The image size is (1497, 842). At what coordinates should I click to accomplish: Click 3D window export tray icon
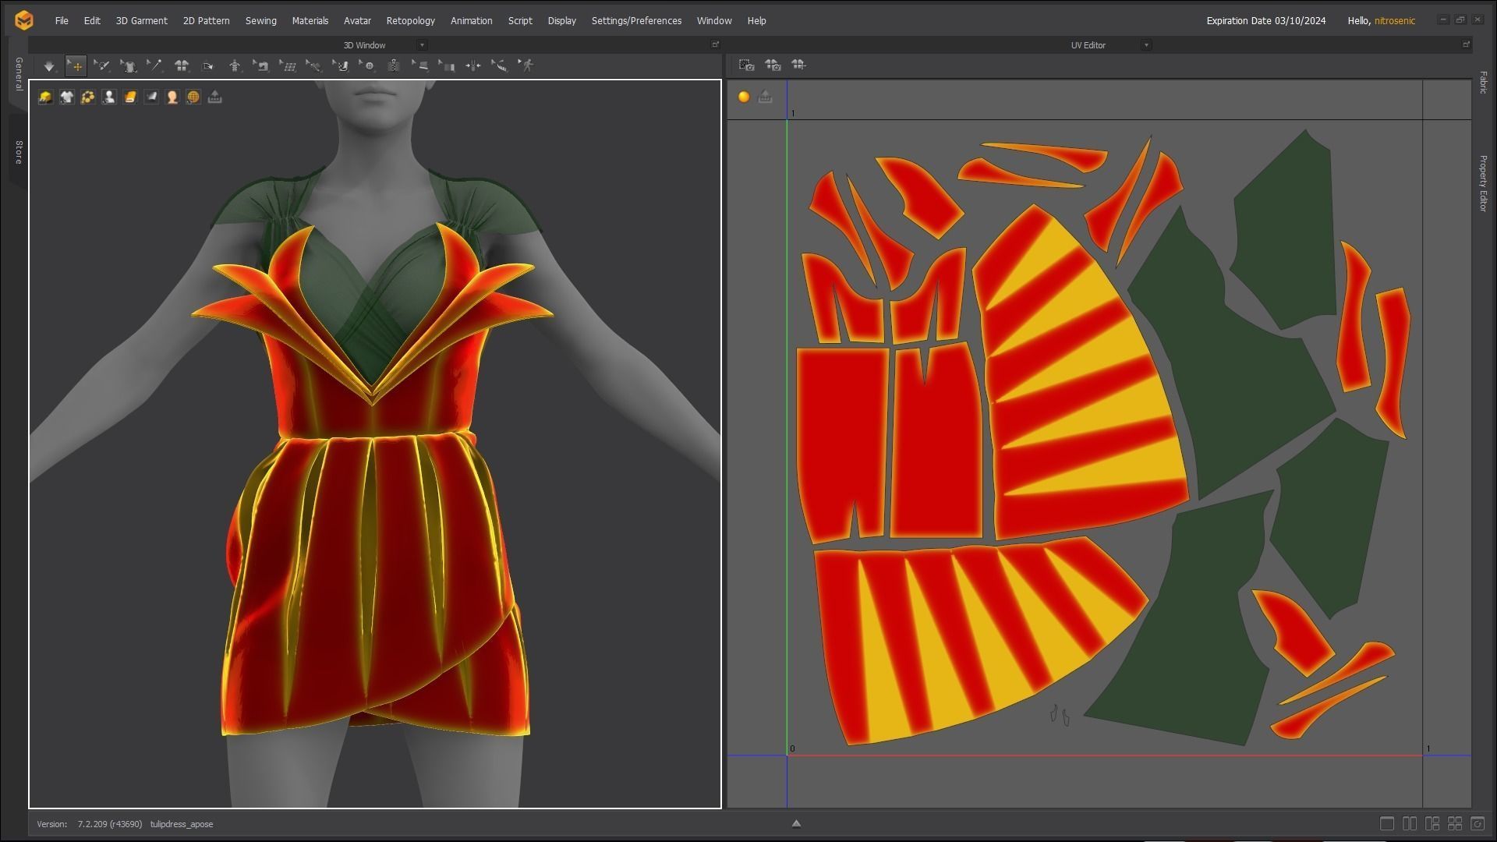pos(215,97)
